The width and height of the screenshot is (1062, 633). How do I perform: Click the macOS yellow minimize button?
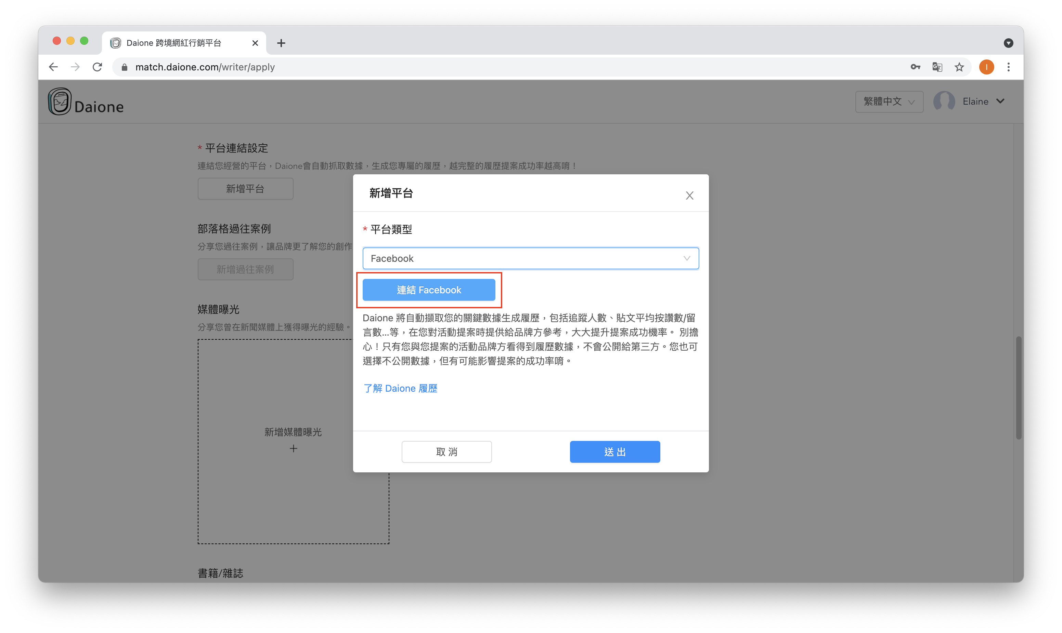(70, 41)
